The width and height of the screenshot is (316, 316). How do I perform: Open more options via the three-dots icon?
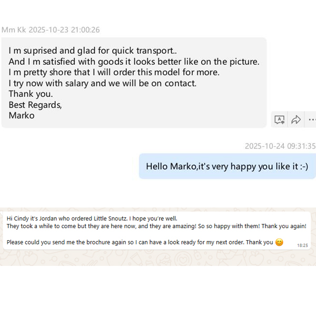point(311,120)
